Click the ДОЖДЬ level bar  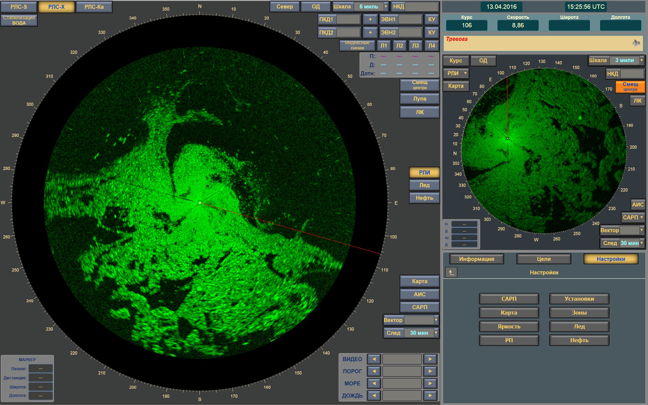[x=402, y=396]
